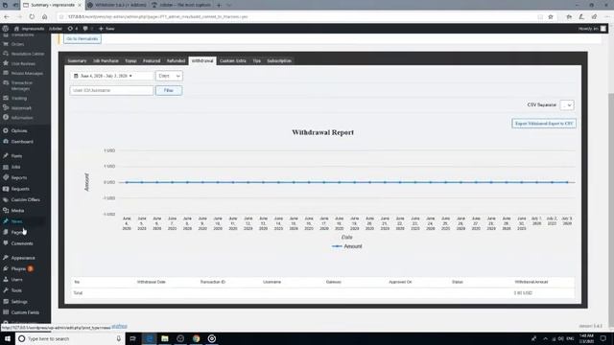The width and height of the screenshot is (614, 345).
Task: Switch to the Subscription tab
Action: point(279,61)
